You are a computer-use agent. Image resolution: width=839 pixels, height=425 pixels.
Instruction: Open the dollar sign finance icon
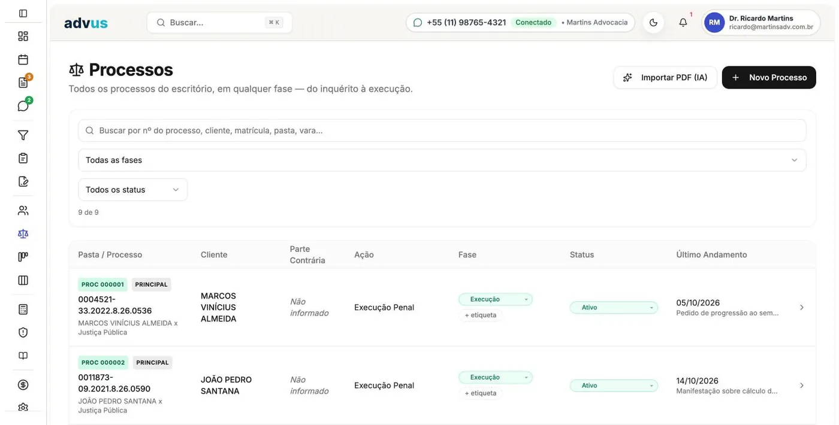pos(23,385)
